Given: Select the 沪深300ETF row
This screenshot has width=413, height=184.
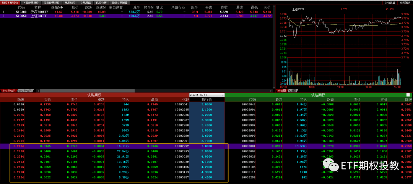Looking at the screenshot, I should (x=137, y=12).
